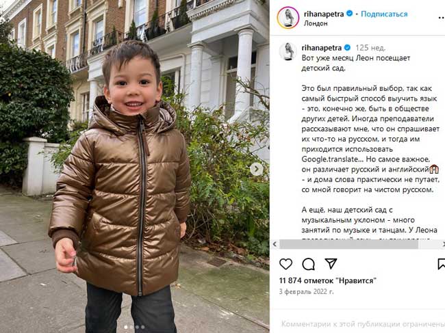Screen dimensions: 445x333
Task: Open comments via speech bubble icon
Action: [308, 264]
